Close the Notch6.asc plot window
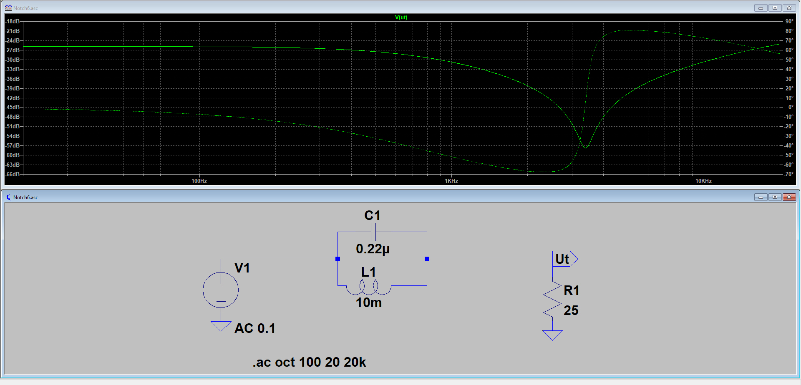Screen dimensions: 801x385 [789, 8]
